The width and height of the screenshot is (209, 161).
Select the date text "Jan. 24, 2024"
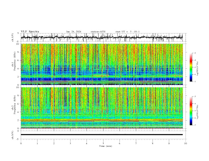(x=74, y=32)
